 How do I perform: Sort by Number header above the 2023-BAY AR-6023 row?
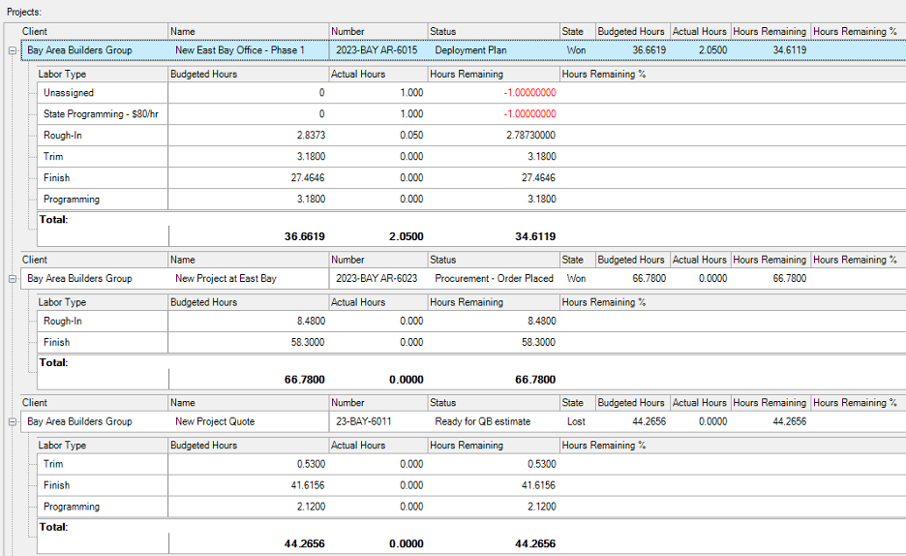[x=377, y=261]
